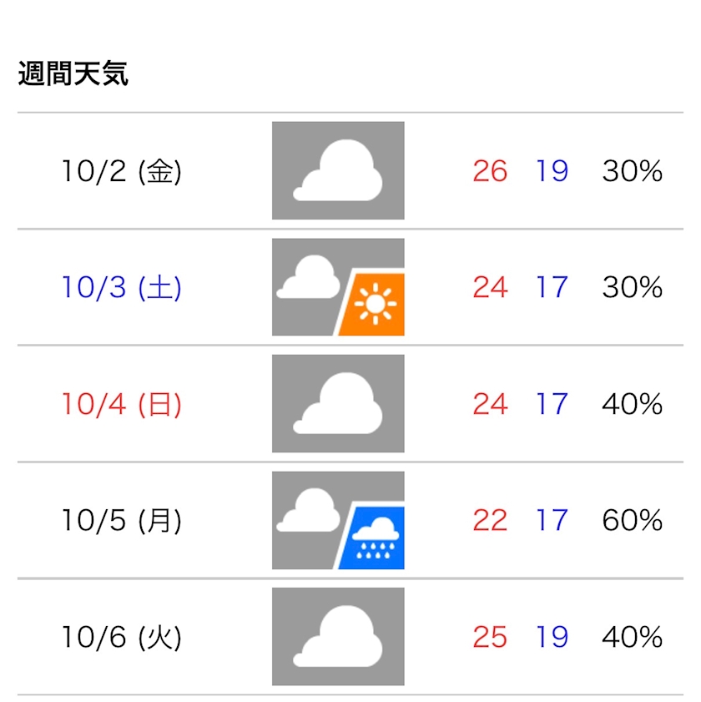Select the 10/3 (土) Saturday date
701x702 pixels.
point(122,287)
